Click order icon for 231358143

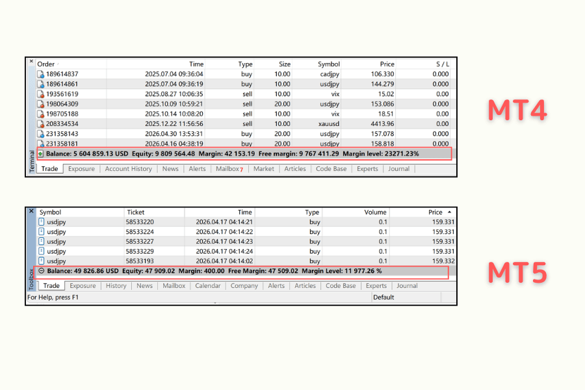coord(40,134)
